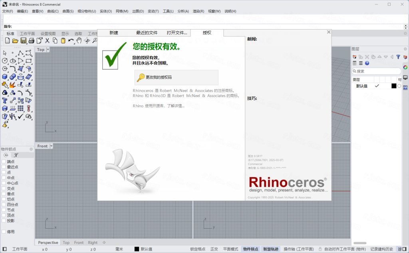
Task: Open the 文件(F) menu
Action: 8,11
